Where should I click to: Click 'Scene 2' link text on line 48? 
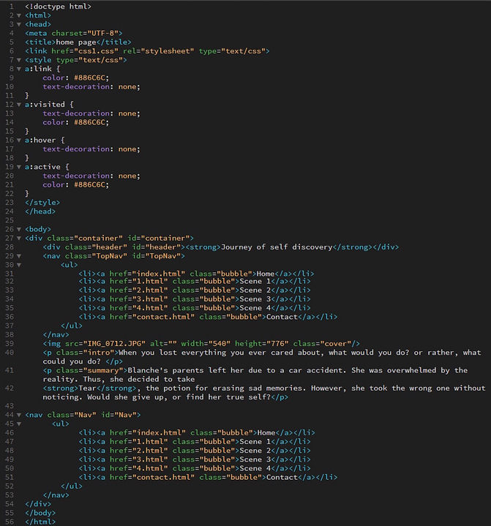click(x=255, y=451)
